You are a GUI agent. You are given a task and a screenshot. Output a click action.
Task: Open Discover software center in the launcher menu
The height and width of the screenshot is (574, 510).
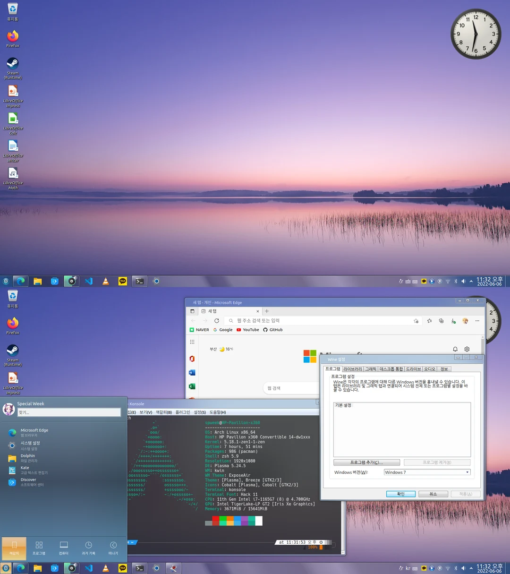point(28,481)
